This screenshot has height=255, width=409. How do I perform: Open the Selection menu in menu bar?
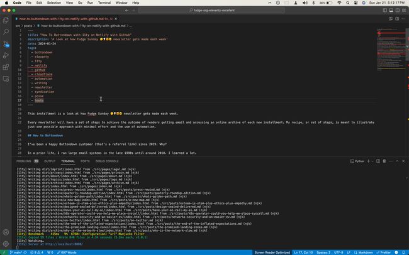[54, 3]
